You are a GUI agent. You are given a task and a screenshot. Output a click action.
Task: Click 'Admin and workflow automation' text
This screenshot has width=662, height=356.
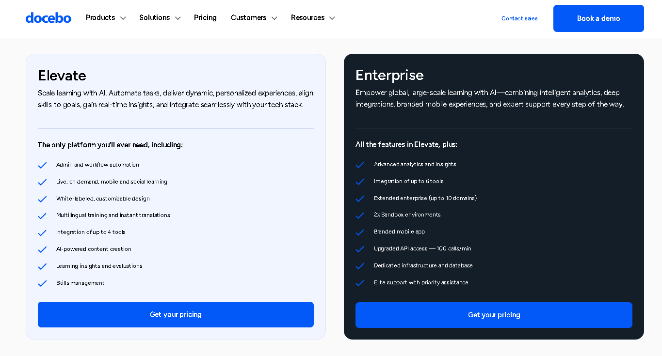tap(97, 165)
